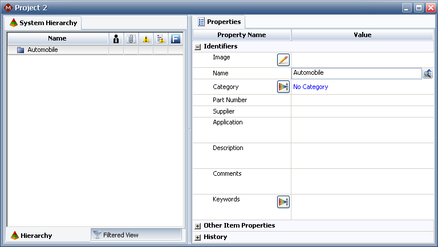
Task: Open the Category selector icon
Action: click(x=283, y=87)
